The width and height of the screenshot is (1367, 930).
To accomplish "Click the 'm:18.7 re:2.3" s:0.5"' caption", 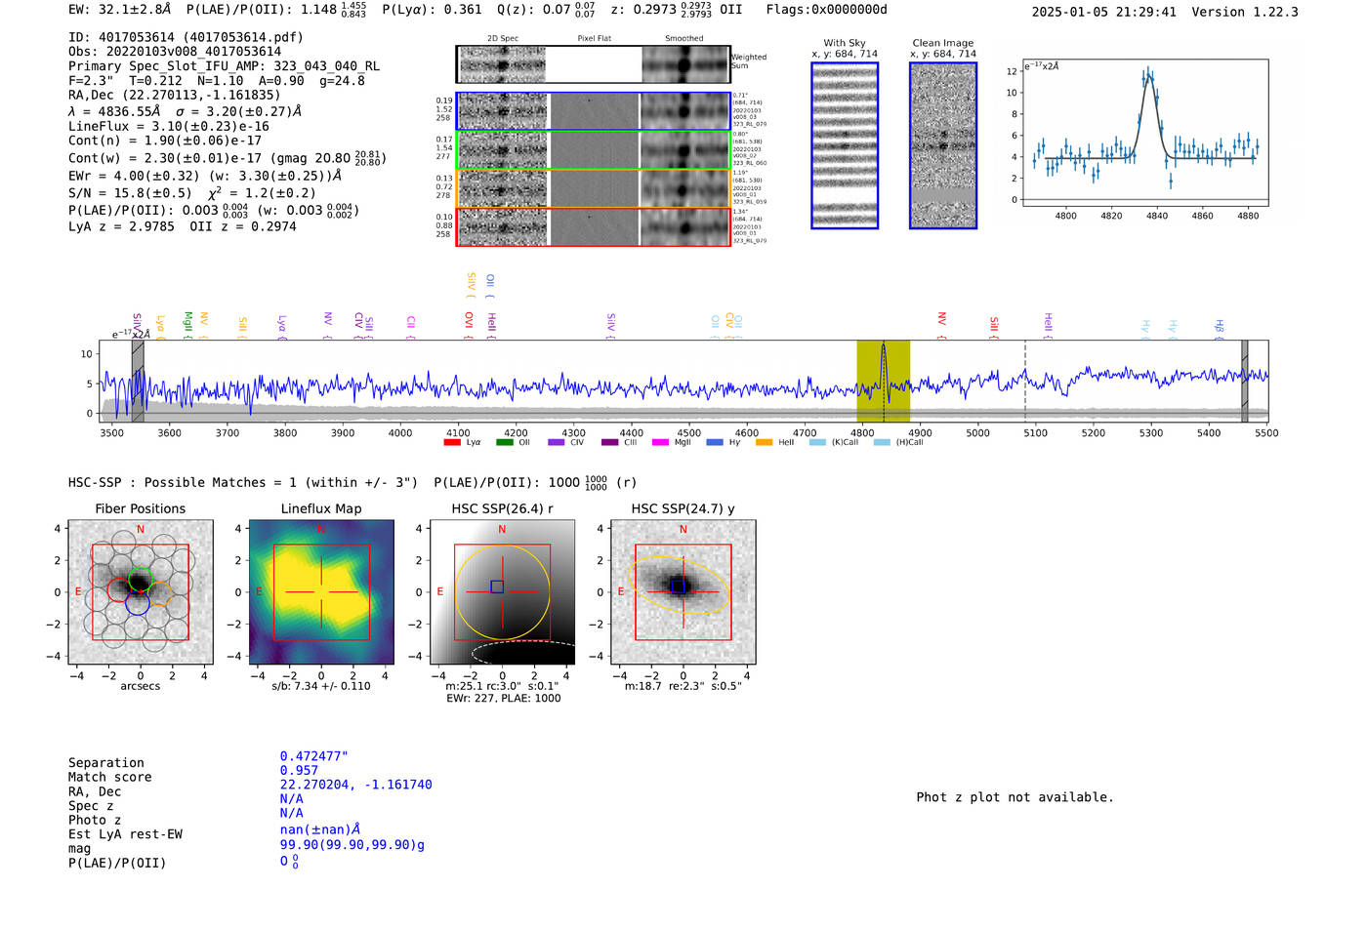I will [683, 686].
